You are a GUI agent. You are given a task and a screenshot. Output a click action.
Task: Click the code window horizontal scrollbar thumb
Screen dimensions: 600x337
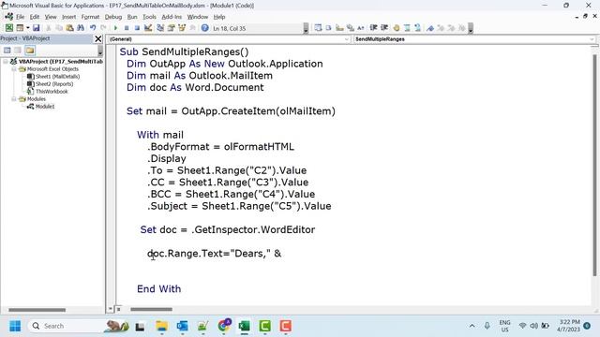[151, 309]
